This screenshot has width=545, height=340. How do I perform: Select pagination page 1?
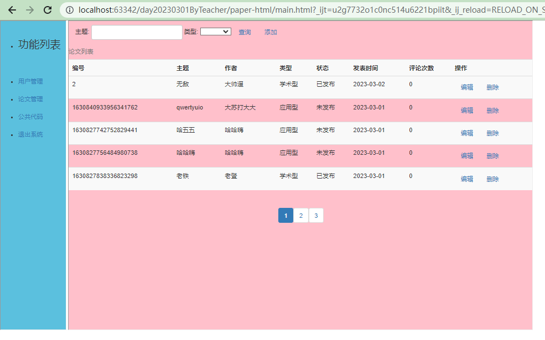(x=286, y=216)
